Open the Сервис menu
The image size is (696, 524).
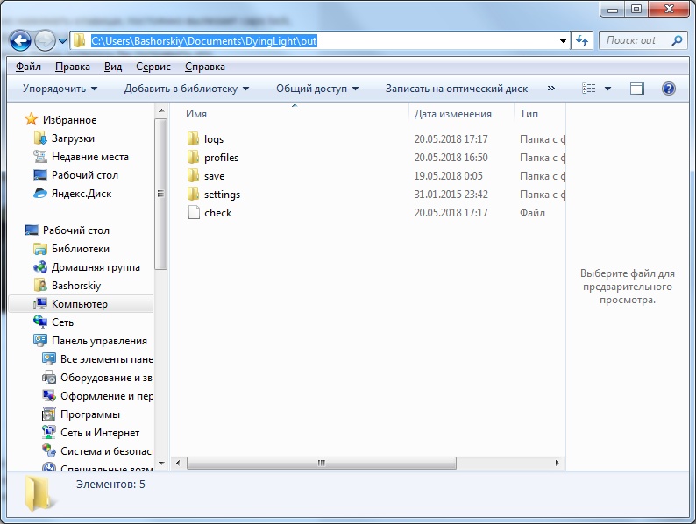tap(153, 67)
